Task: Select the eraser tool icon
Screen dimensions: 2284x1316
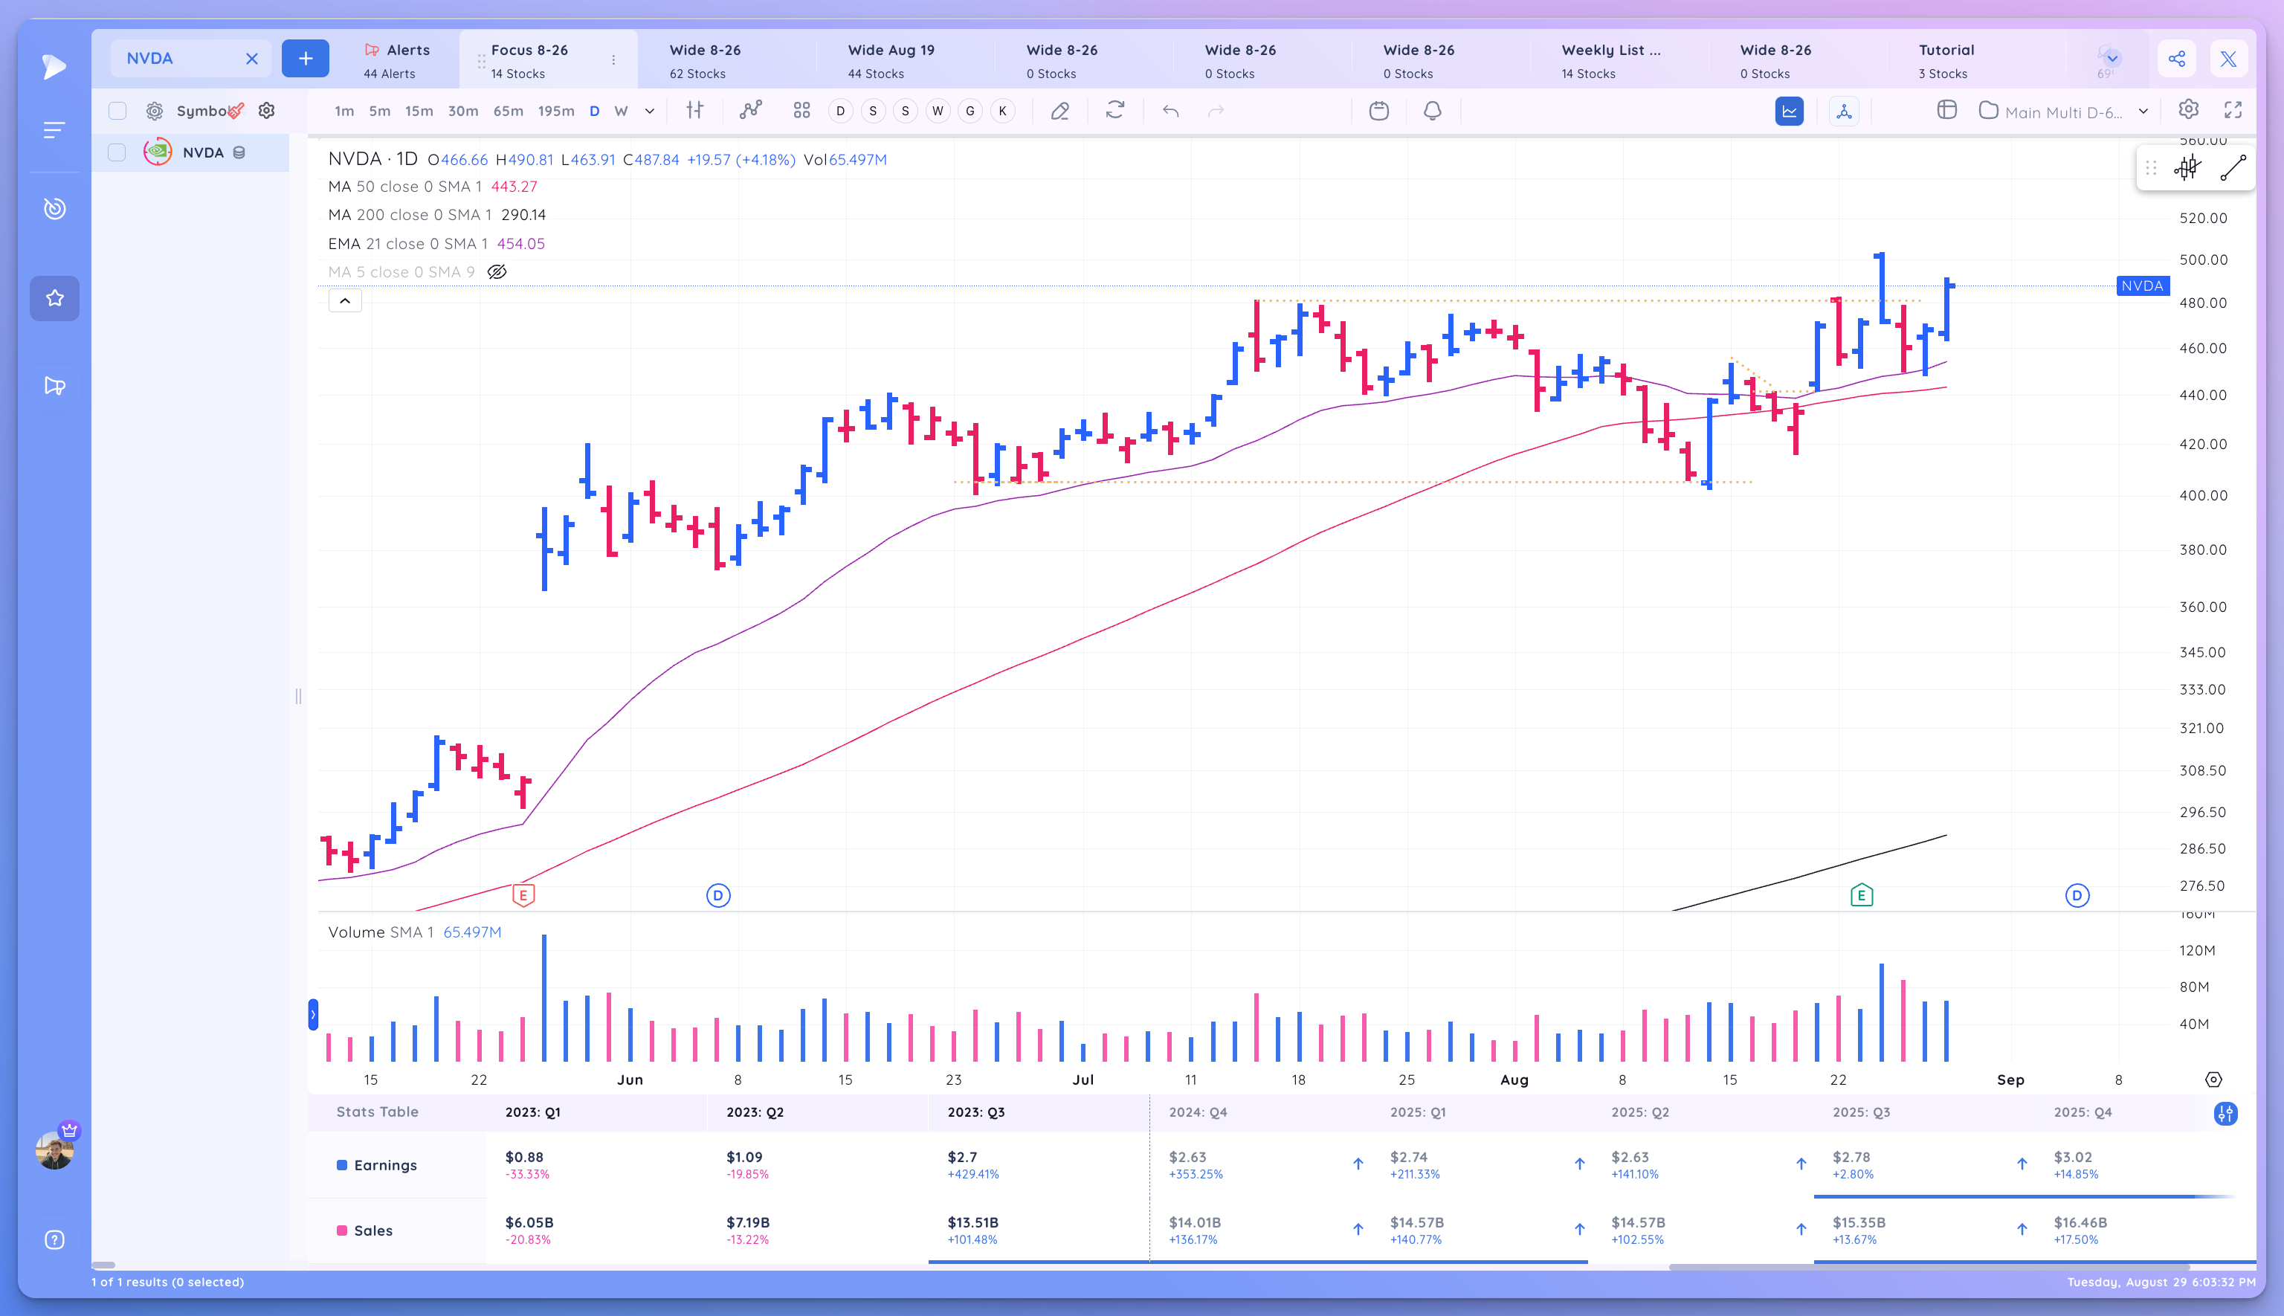Action: (x=1060, y=110)
